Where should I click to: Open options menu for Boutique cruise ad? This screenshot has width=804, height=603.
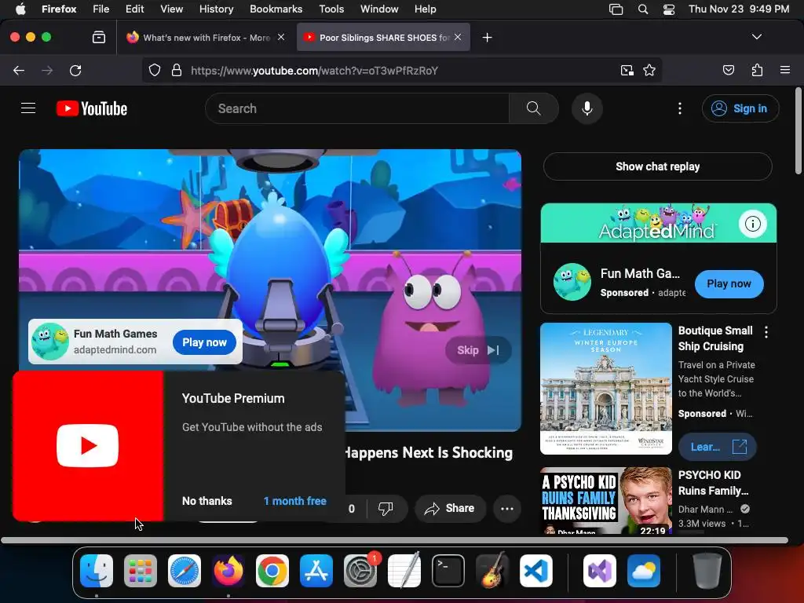(766, 332)
